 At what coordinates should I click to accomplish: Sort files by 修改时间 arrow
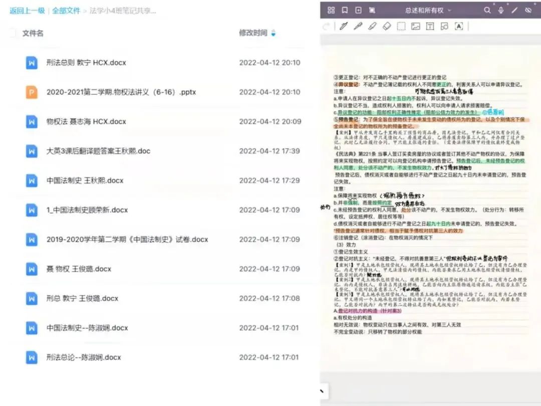[x=273, y=34]
